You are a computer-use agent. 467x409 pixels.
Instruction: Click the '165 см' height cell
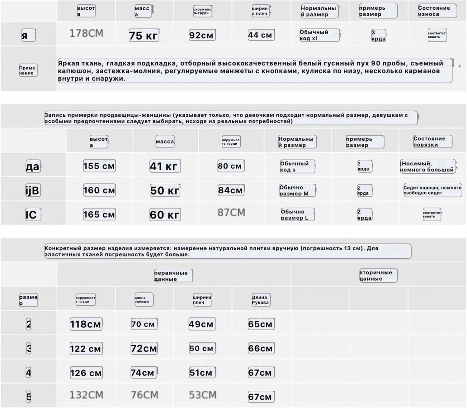pos(99,214)
